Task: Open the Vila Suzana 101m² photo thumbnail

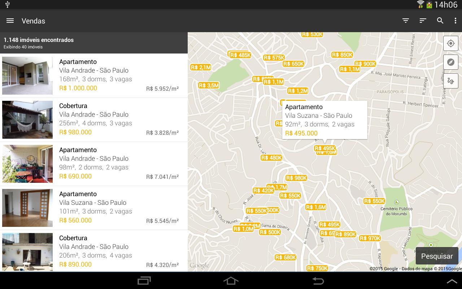Action: pos(27,208)
